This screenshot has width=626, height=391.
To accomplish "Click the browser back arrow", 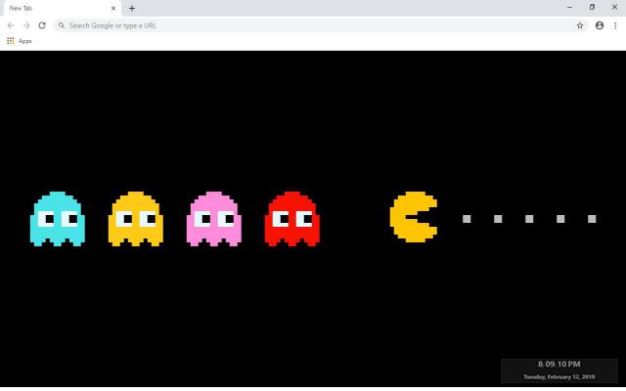I will [11, 25].
